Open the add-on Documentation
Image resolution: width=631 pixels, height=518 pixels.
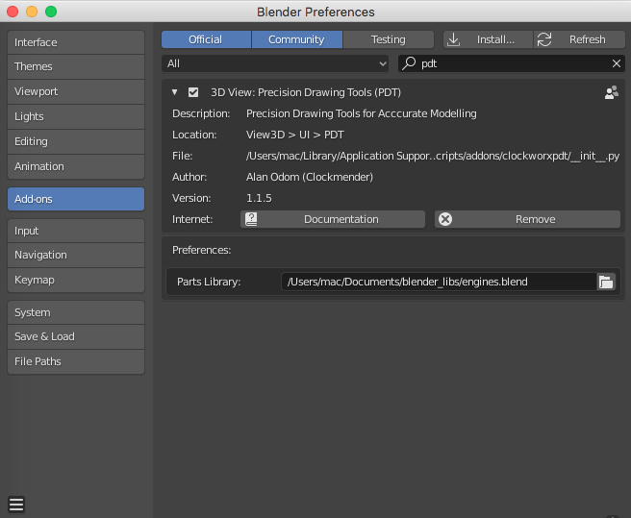333,219
